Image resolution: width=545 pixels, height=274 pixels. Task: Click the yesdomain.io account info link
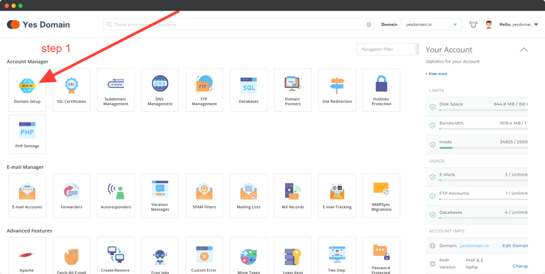click(x=474, y=245)
